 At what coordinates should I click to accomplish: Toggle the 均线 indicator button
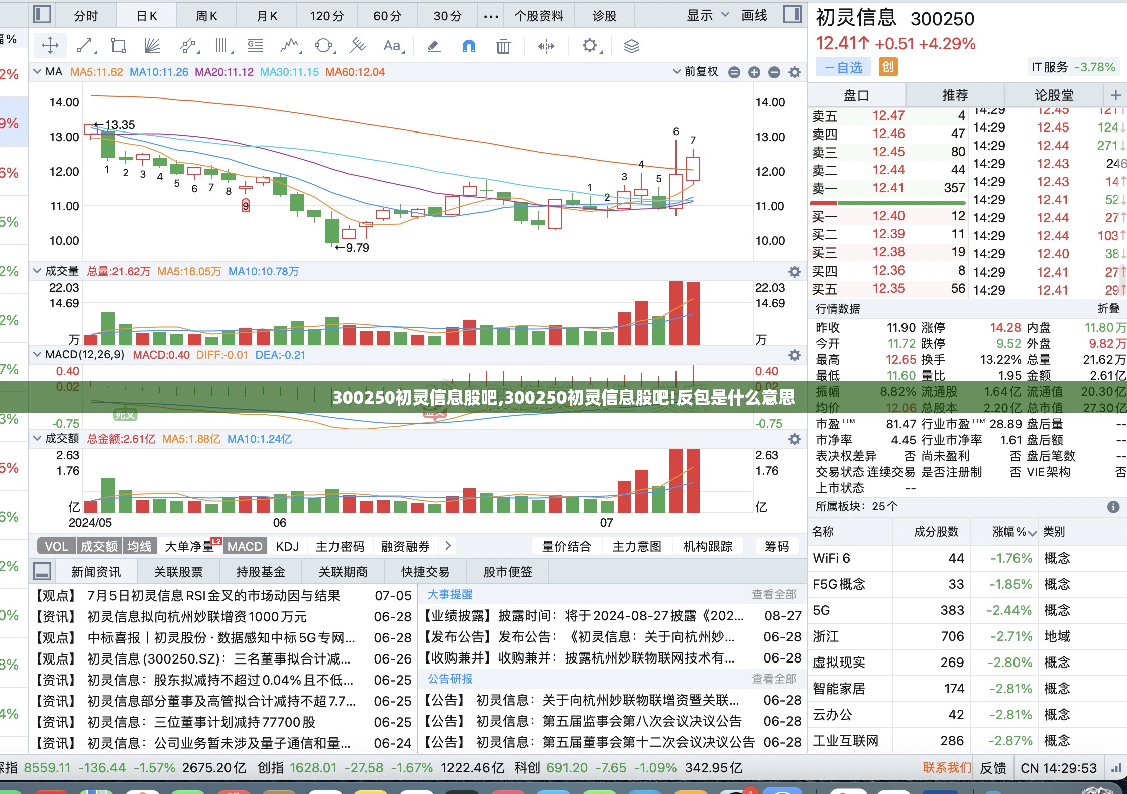pos(140,546)
